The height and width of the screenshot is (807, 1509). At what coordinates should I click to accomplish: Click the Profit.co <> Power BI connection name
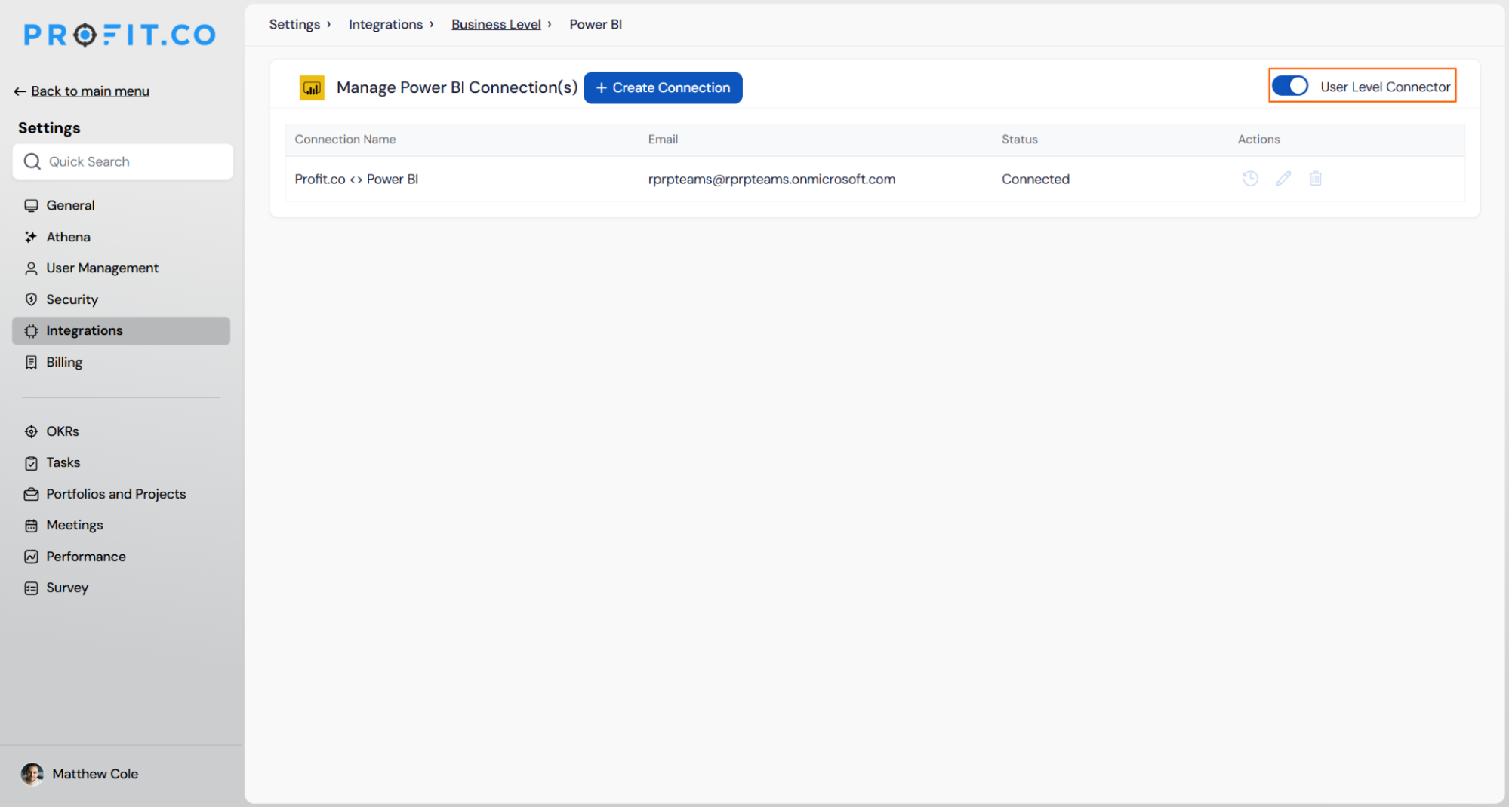point(356,179)
